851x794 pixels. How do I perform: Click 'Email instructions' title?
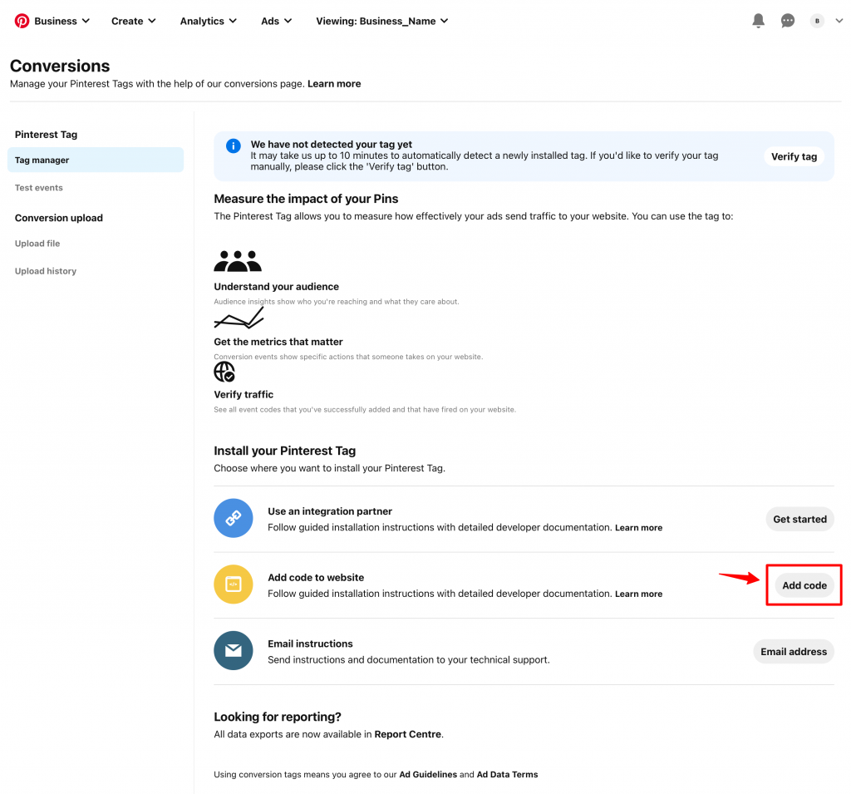point(311,644)
